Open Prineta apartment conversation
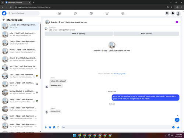This screenshot has width=184, height=138. click(x=20, y=51)
